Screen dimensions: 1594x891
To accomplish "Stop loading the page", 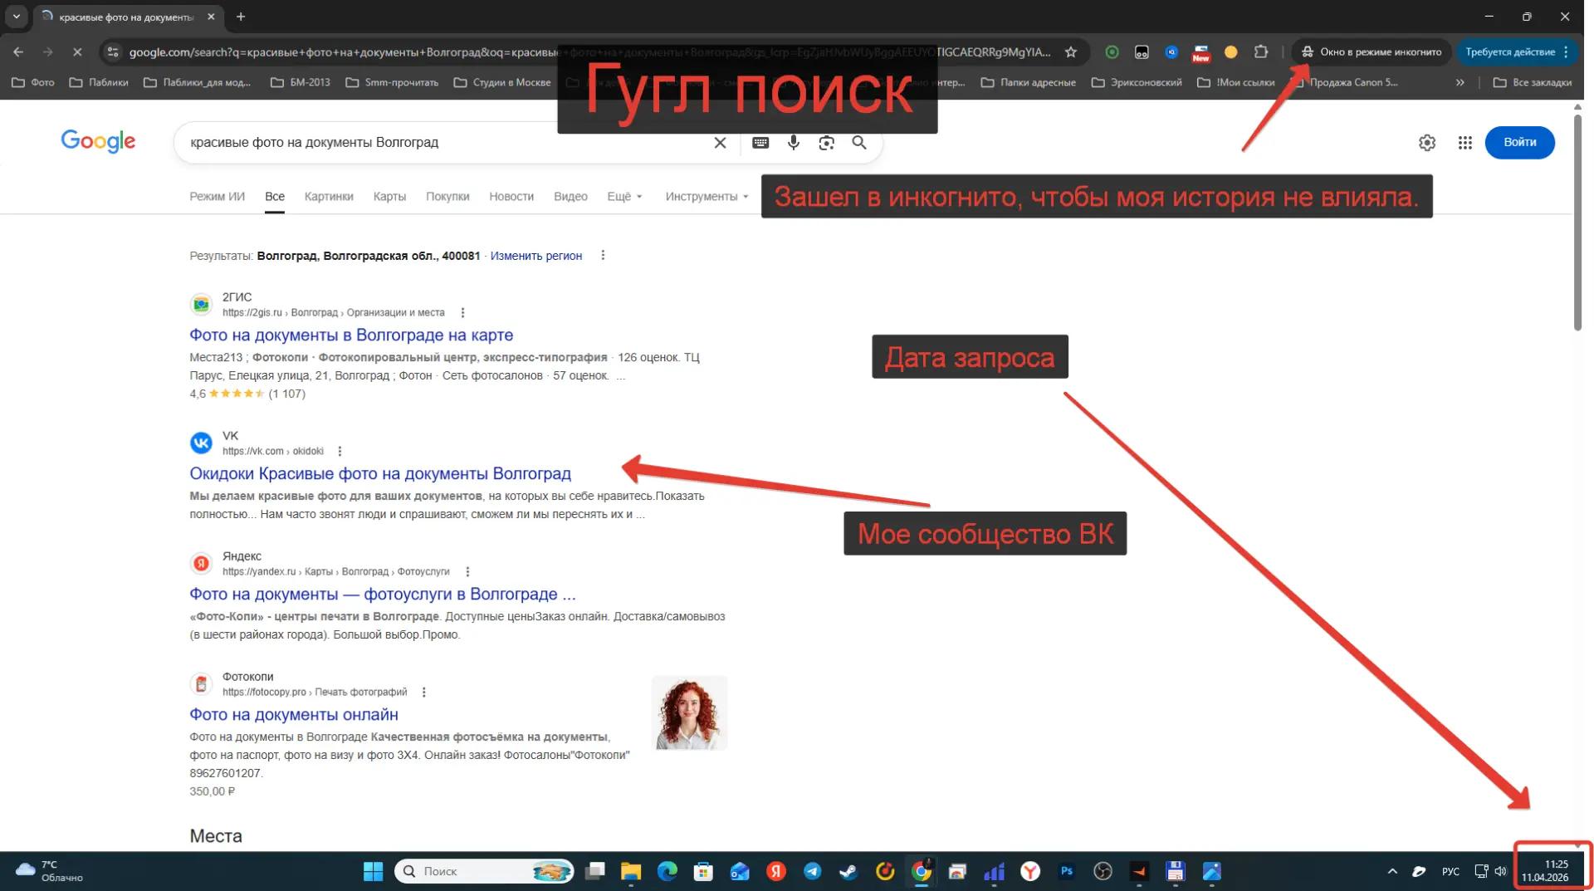I will 77,51.
